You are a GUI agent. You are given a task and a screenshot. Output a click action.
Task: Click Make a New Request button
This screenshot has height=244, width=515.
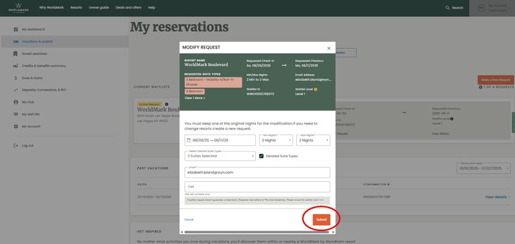[x=496, y=80]
